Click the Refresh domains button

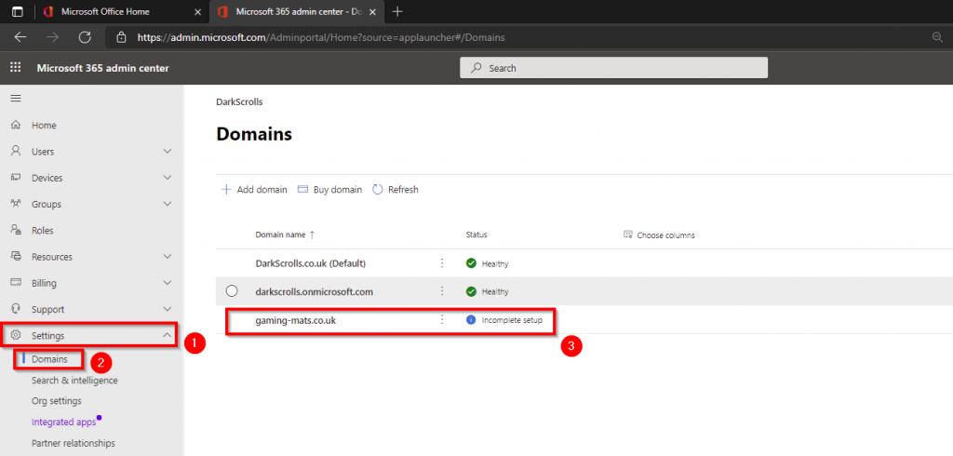click(395, 190)
